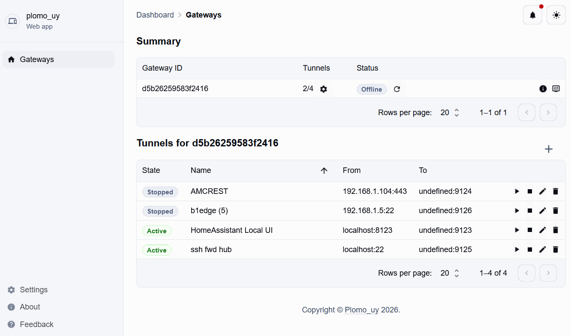Open Settings from the sidebar
571x336 pixels.
pos(33,290)
